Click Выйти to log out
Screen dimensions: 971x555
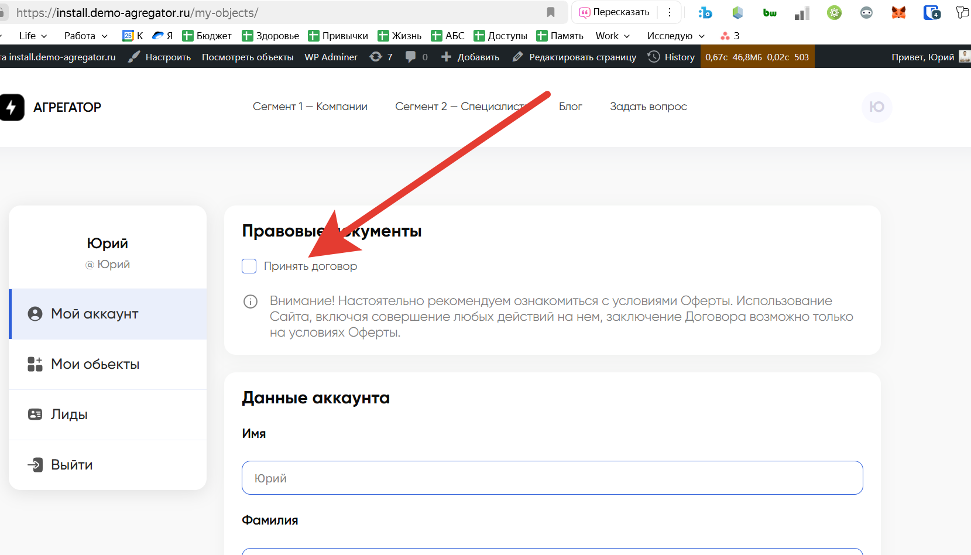pyautogui.click(x=71, y=465)
